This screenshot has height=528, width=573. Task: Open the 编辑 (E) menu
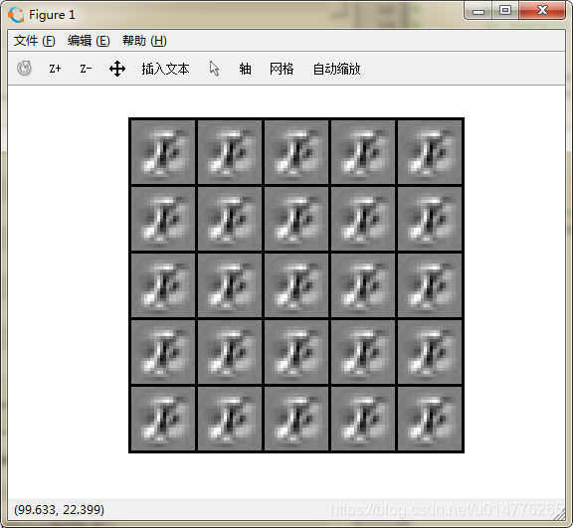click(89, 41)
